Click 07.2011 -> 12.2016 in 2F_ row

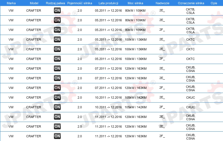108,88
